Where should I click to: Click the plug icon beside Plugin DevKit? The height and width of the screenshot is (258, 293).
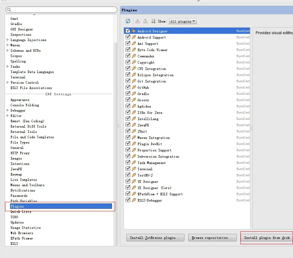coord(134,144)
